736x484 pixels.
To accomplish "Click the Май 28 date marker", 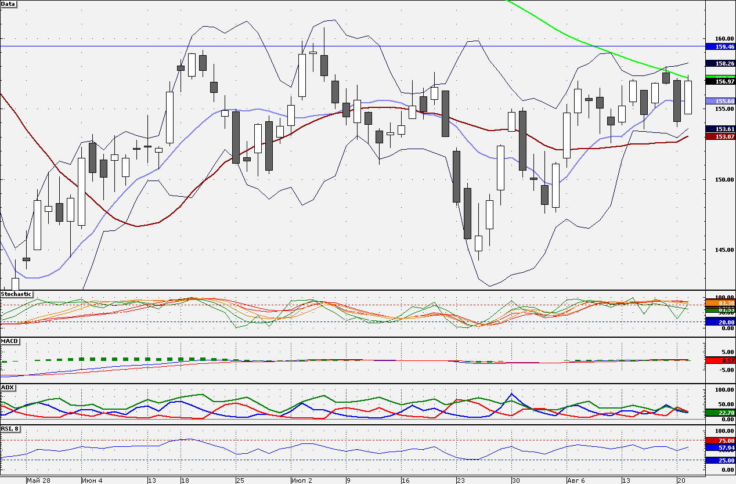I will tap(38, 481).
